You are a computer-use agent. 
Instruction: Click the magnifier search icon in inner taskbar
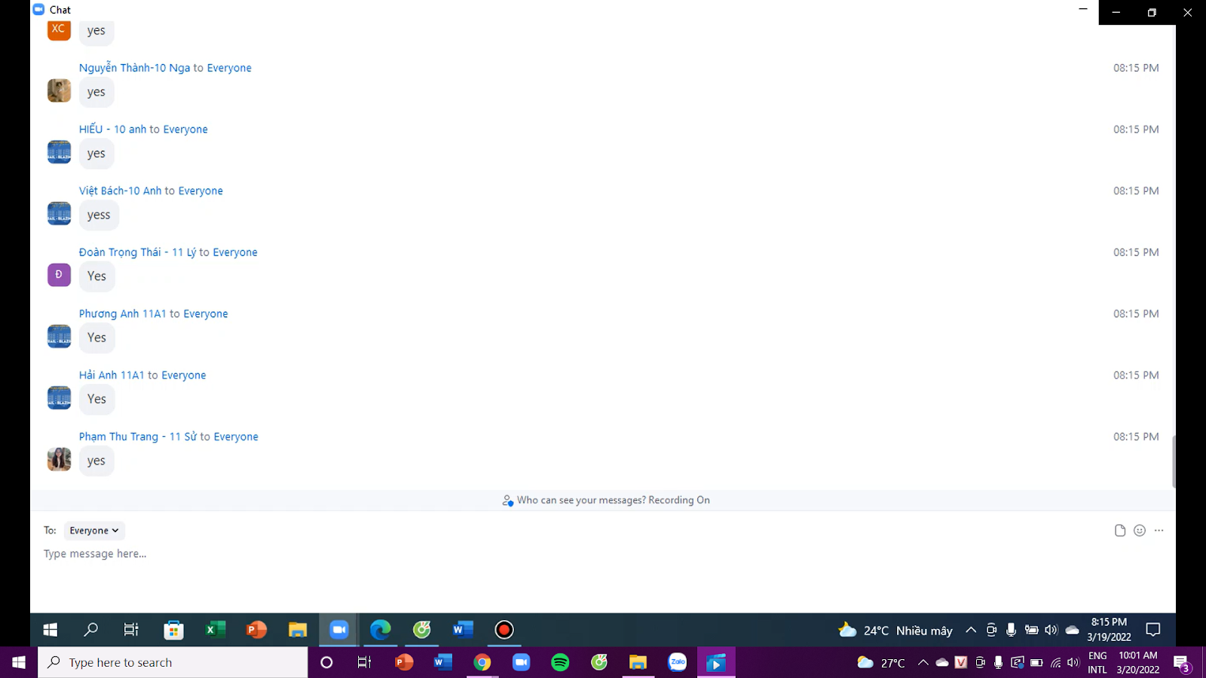click(x=91, y=630)
